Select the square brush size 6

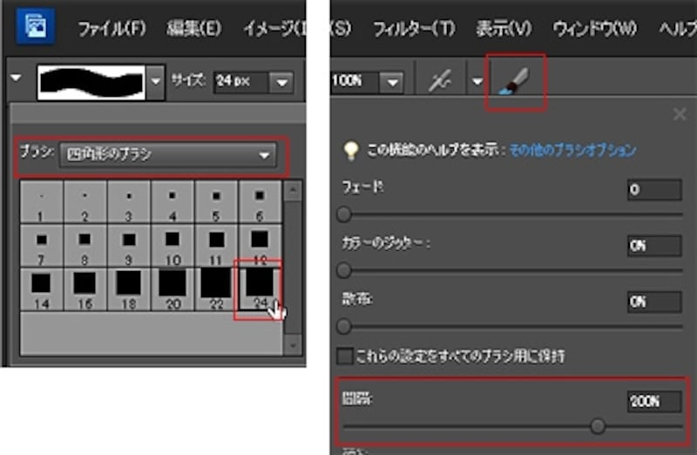(x=260, y=202)
